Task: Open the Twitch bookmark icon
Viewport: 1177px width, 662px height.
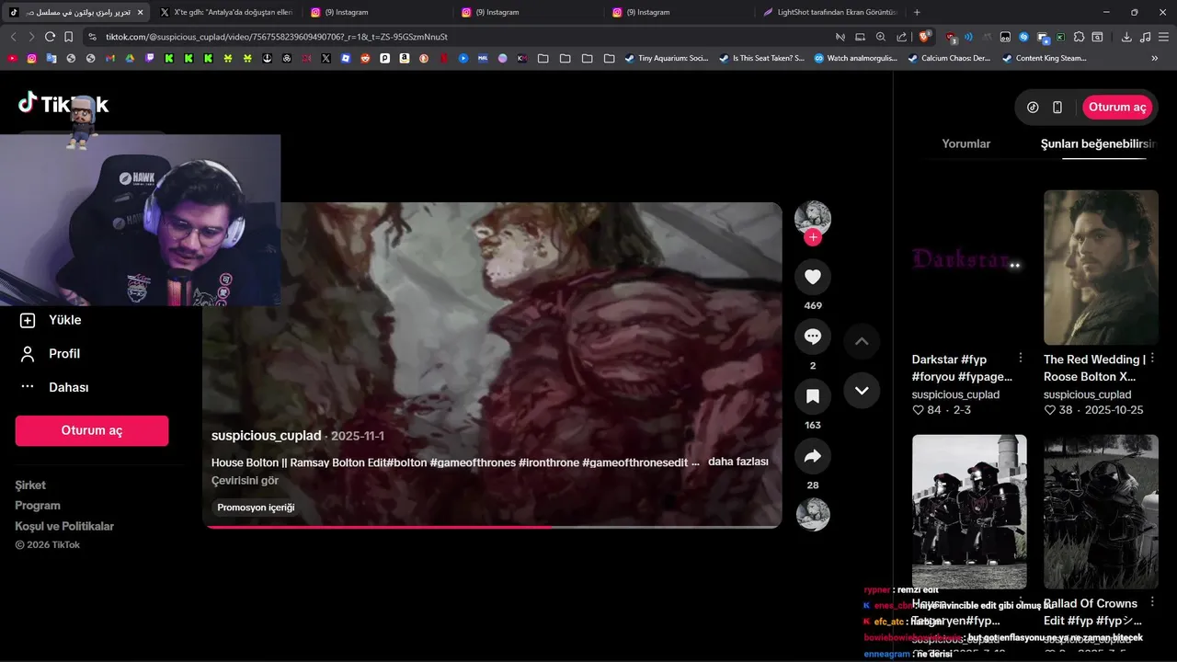Action: (x=150, y=58)
